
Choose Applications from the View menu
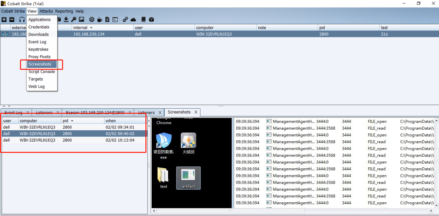point(42,20)
